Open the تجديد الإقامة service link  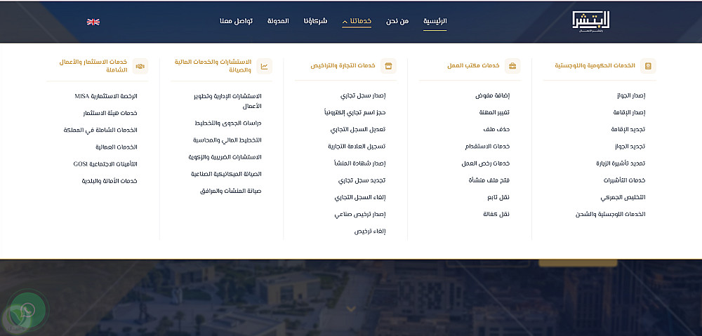point(628,129)
